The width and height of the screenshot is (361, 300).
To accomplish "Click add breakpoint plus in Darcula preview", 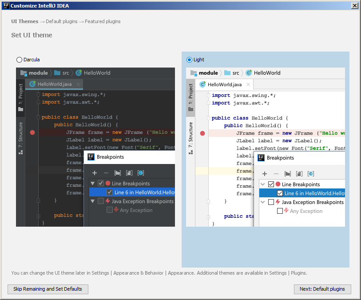I will click(95, 173).
